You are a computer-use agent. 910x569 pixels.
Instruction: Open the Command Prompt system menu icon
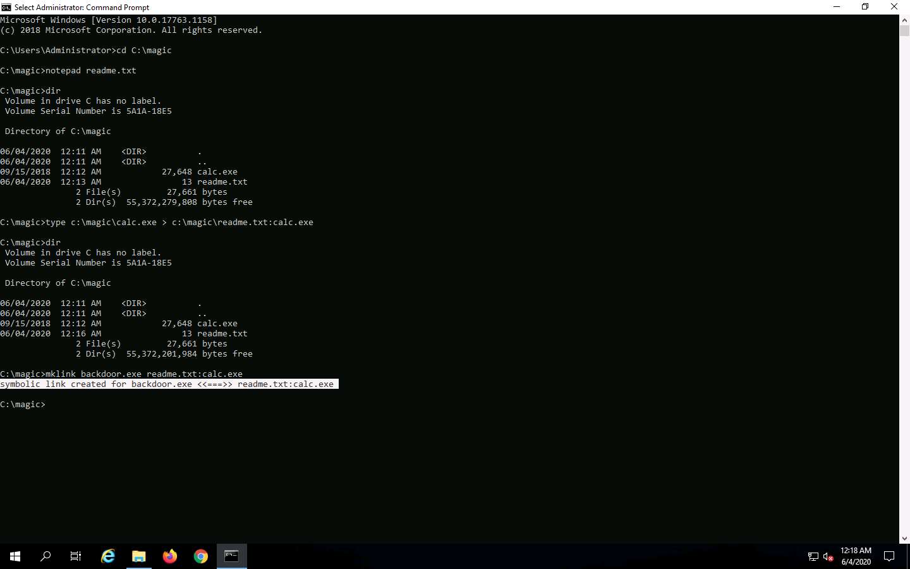pyautogui.click(x=6, y=7)
